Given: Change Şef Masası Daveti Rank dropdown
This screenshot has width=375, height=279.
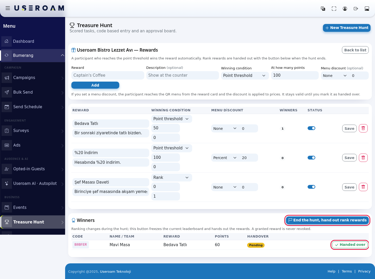Looking at the screenshot, I should tap(172, 178).
